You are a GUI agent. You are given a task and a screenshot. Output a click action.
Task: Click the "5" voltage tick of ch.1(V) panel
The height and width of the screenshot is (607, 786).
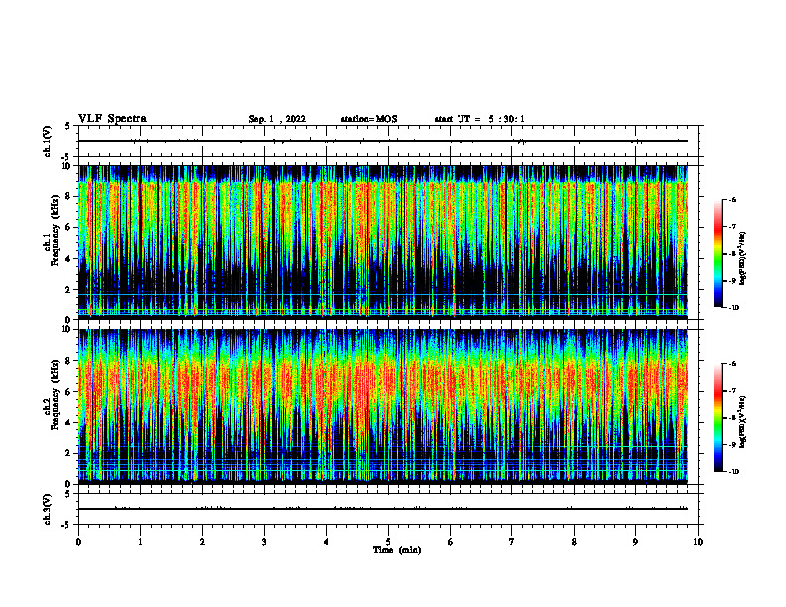click(68, 126)
